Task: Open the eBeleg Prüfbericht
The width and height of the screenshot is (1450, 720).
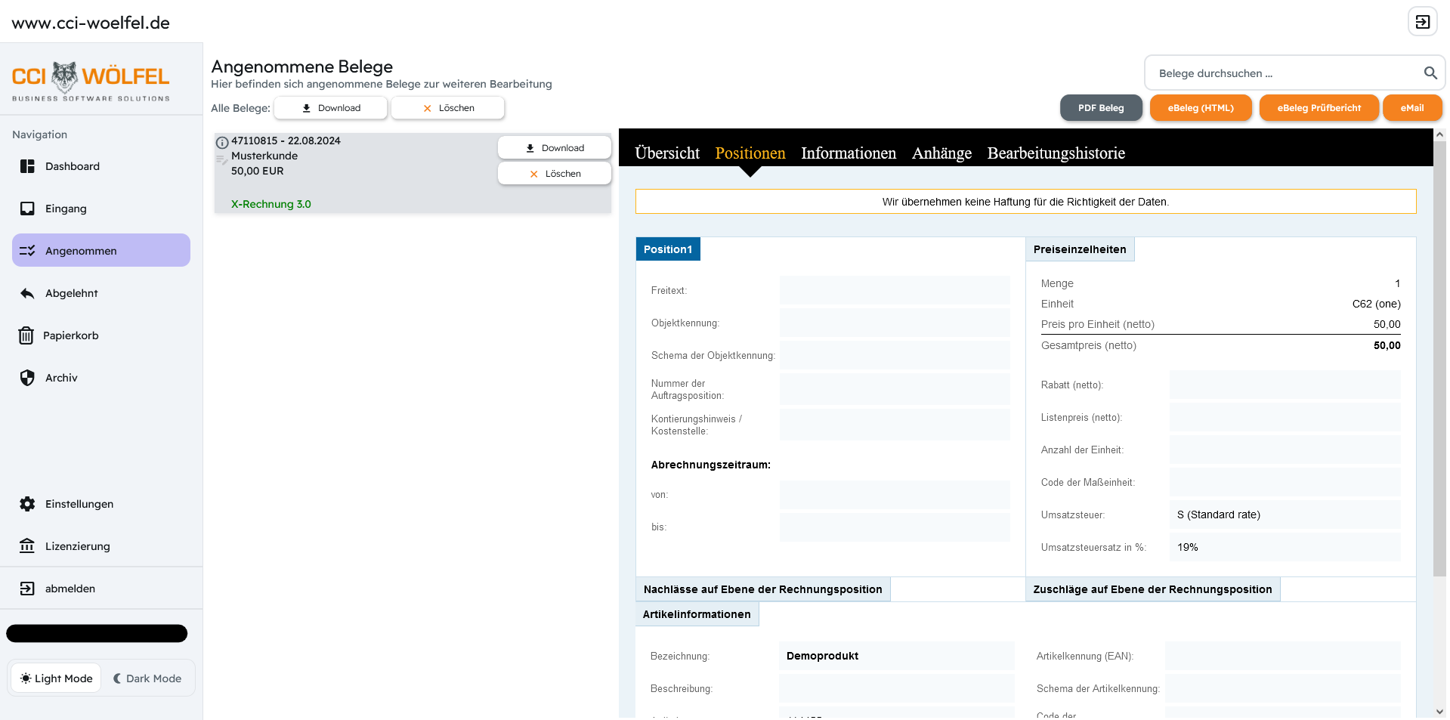Action: pos(1318,107)
